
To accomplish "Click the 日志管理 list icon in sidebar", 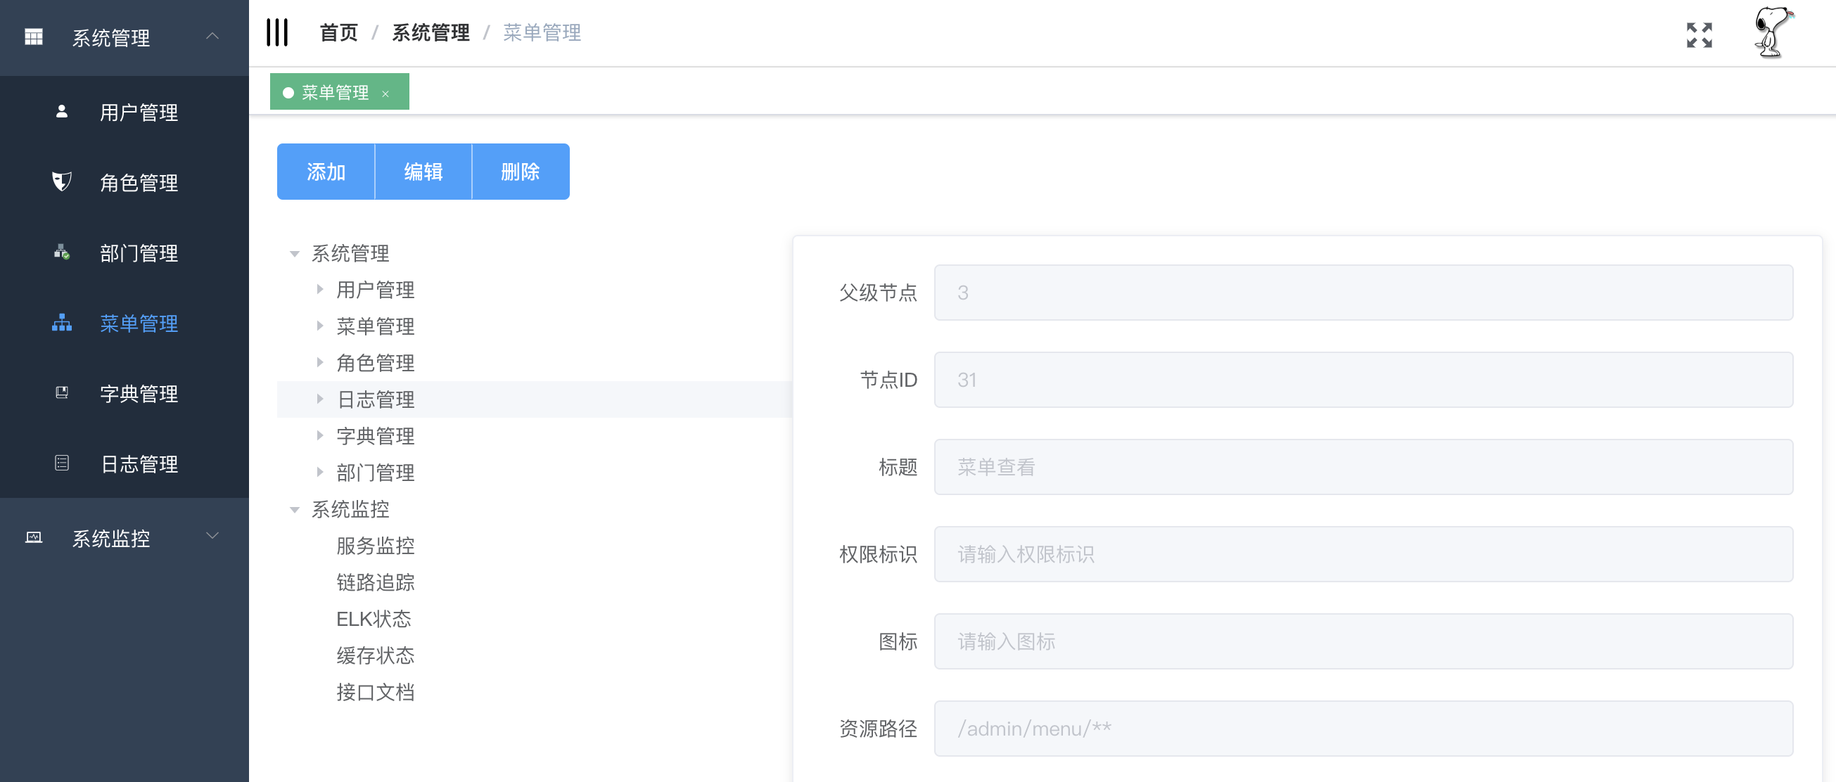I will (62, 463).
